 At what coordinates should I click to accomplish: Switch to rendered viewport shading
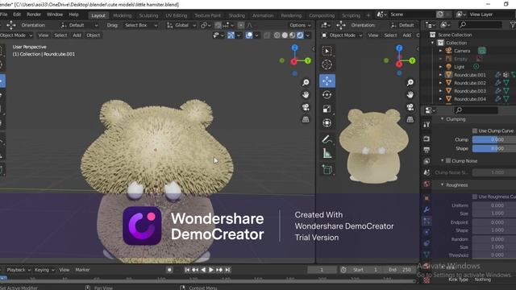[x=300, y=35]
